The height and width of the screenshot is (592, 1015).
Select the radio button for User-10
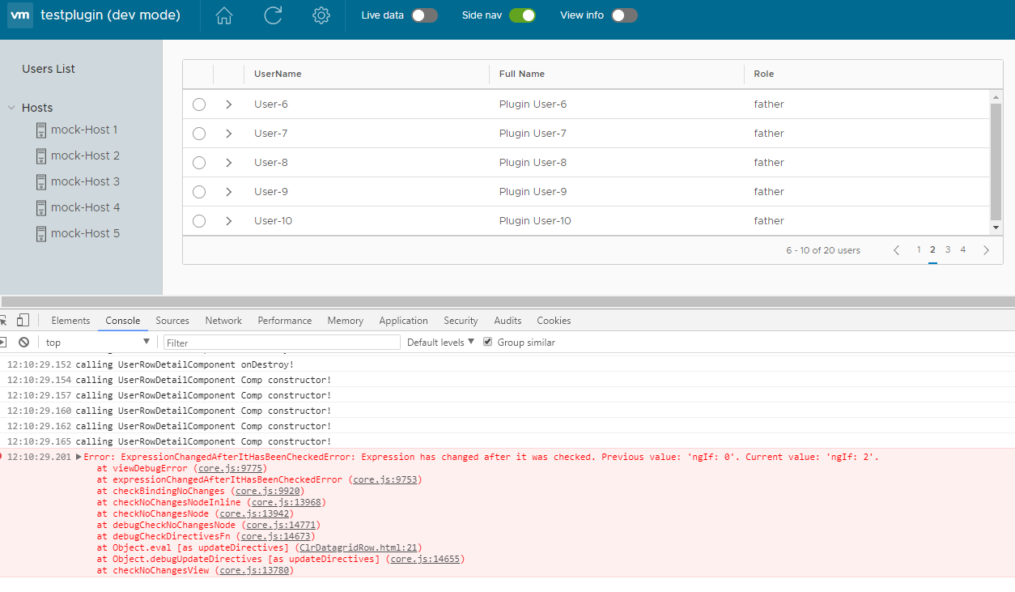pos(199,221)
